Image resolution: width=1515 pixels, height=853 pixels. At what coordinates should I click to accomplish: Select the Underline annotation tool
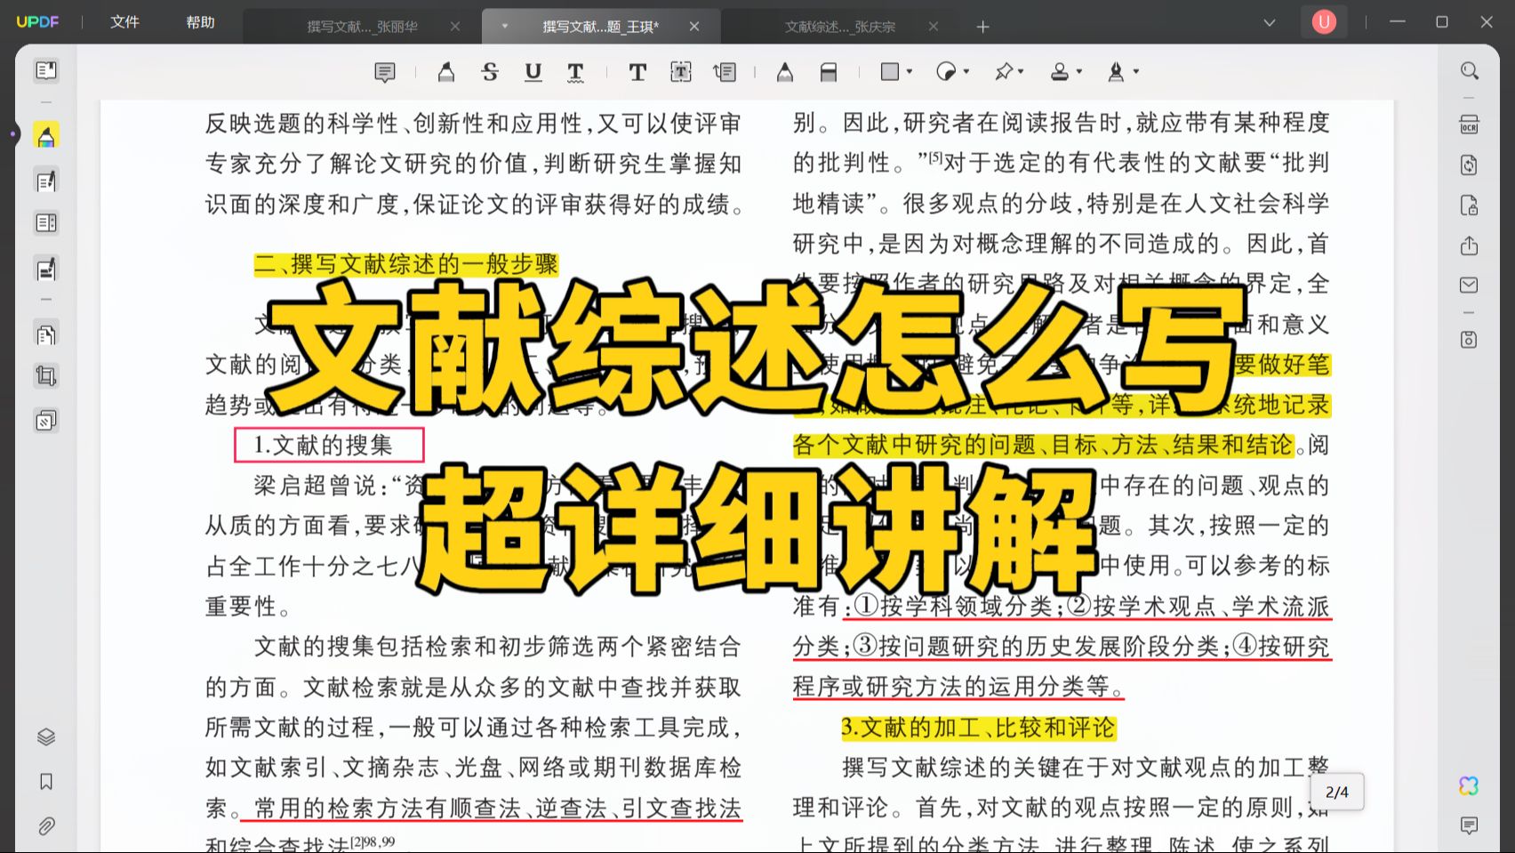(x=533, y=71)
